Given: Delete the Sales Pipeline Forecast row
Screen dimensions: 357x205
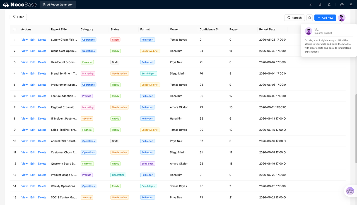Looking at the screenshot, I should coord(42,130).
